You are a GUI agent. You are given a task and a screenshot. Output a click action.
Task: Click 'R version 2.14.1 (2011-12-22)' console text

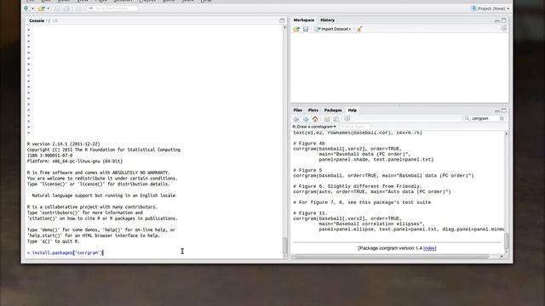pyautogui.click(x=63, y=144)
